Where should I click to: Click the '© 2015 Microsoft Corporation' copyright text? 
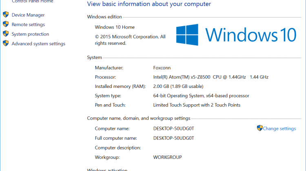pos(130,40)
